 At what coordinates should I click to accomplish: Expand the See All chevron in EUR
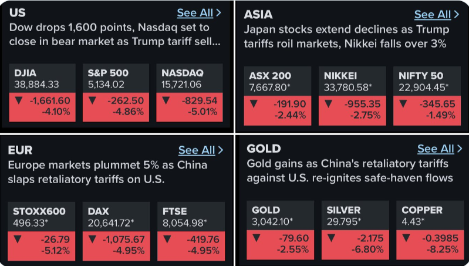tap(221, 150)
